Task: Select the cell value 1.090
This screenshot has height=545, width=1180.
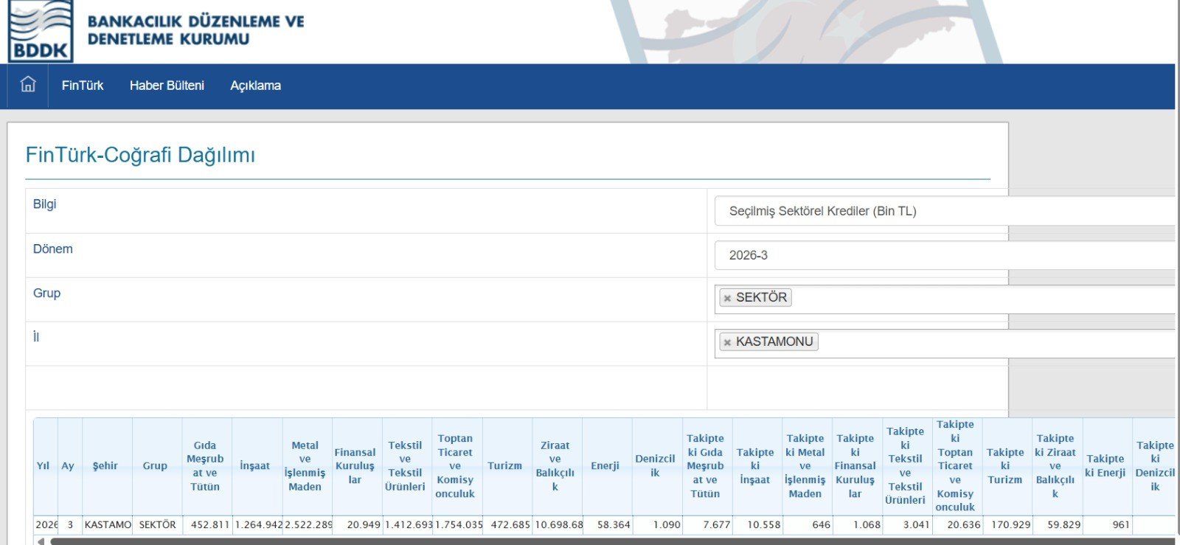Action: [x=658, y=525]
